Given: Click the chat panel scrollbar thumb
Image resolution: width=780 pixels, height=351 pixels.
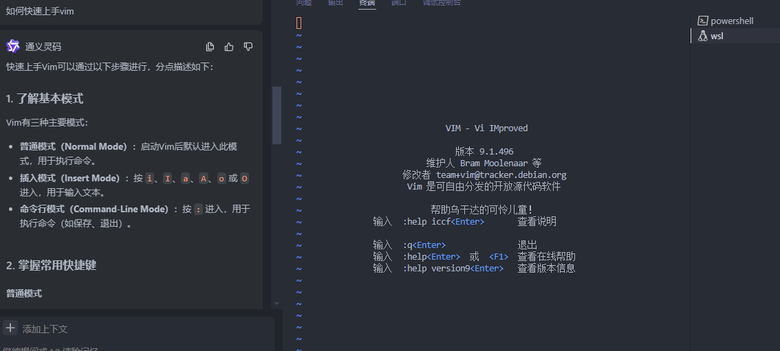Looking at the screenshot, I should (277, 115).
